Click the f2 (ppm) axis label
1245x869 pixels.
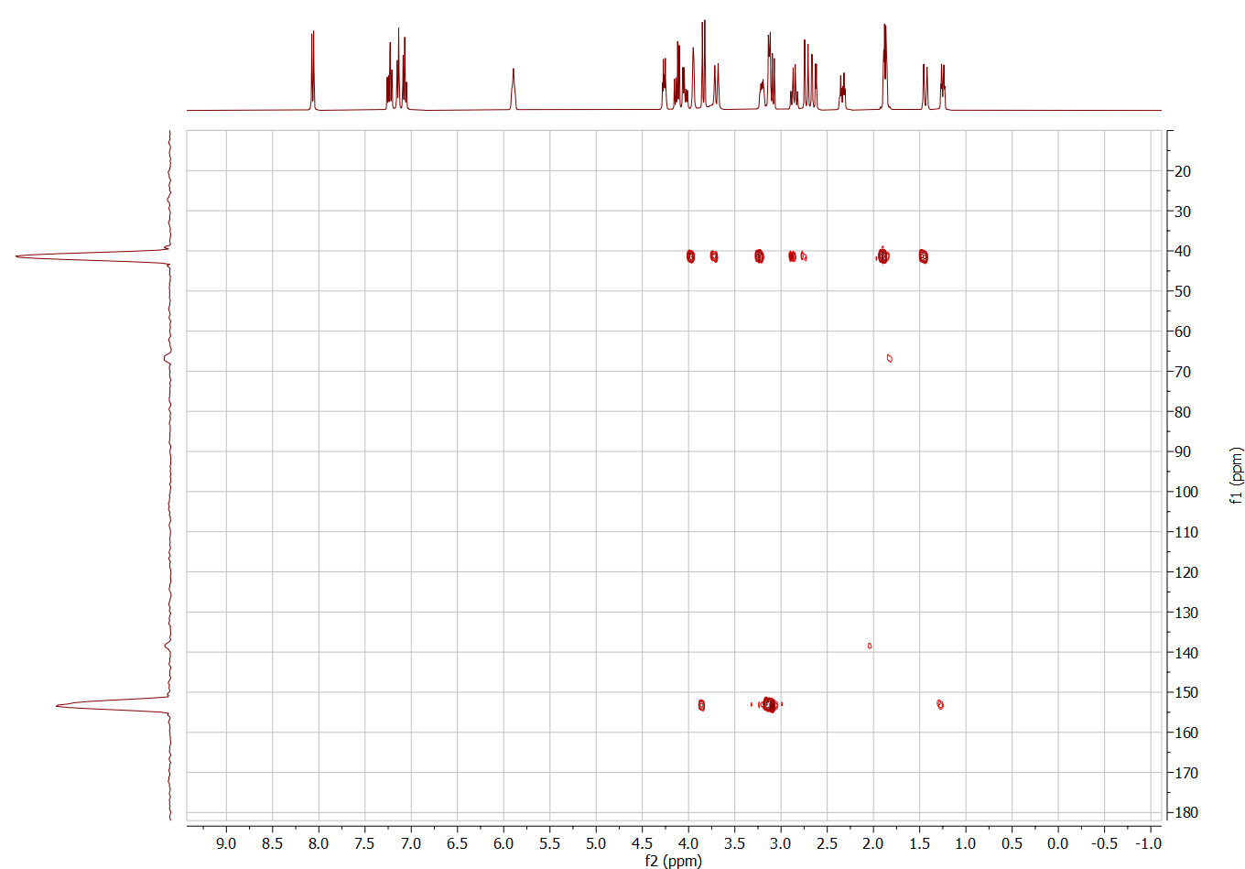[x=673, y=861]
